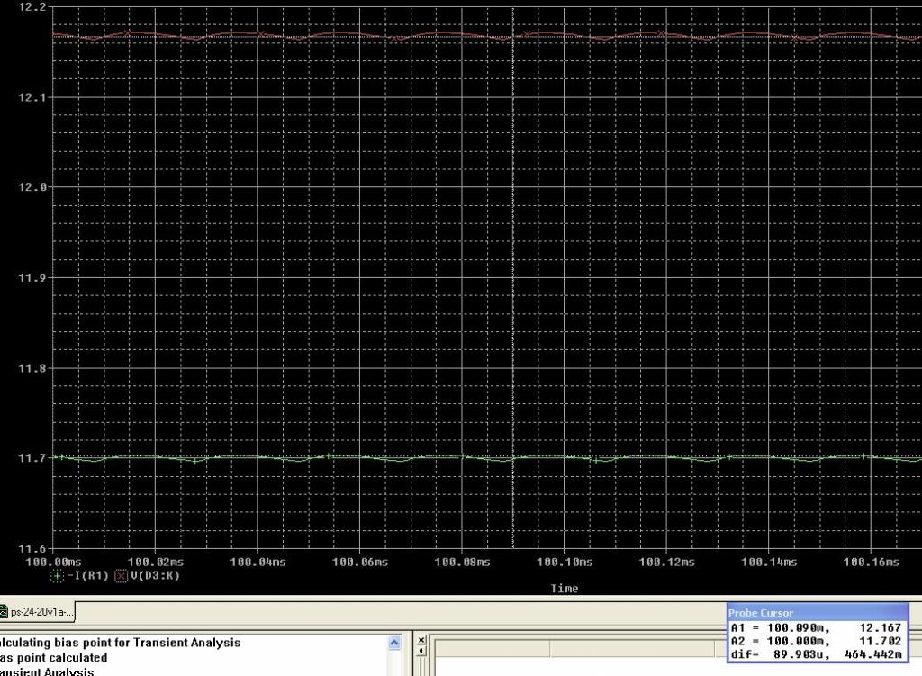This screenshot has width=922, height=676.
Task: Click the 12.0 y-axis label
Action: (x=32, y=187)
